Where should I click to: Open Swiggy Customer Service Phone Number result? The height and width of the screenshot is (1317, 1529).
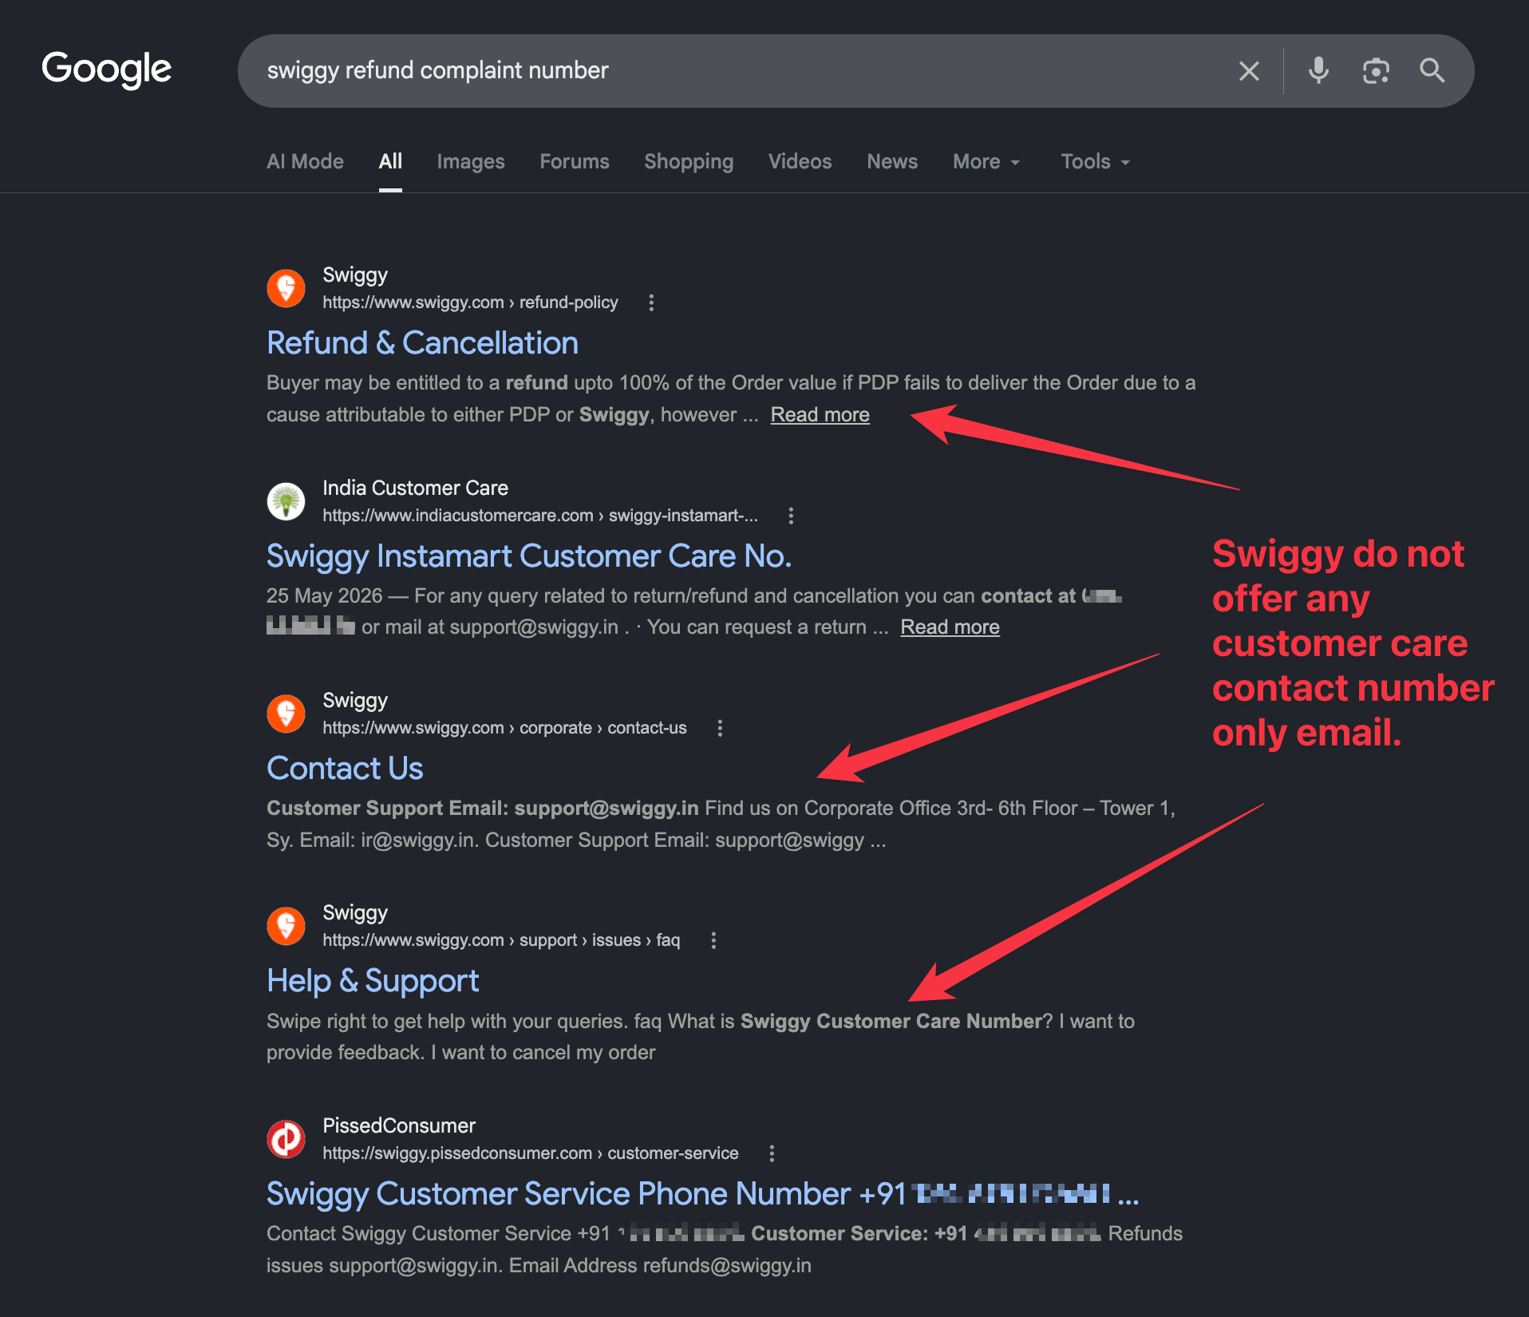(702, 1193)
